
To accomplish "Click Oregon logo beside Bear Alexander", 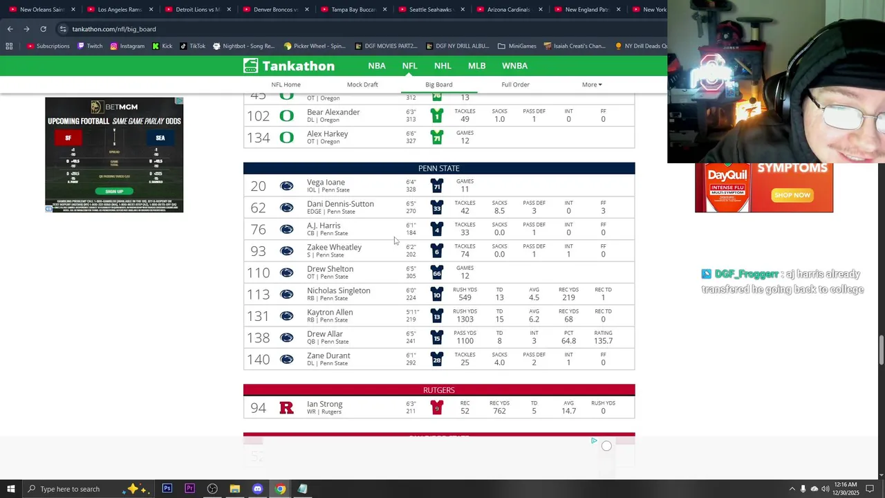I will click(286, 116).
